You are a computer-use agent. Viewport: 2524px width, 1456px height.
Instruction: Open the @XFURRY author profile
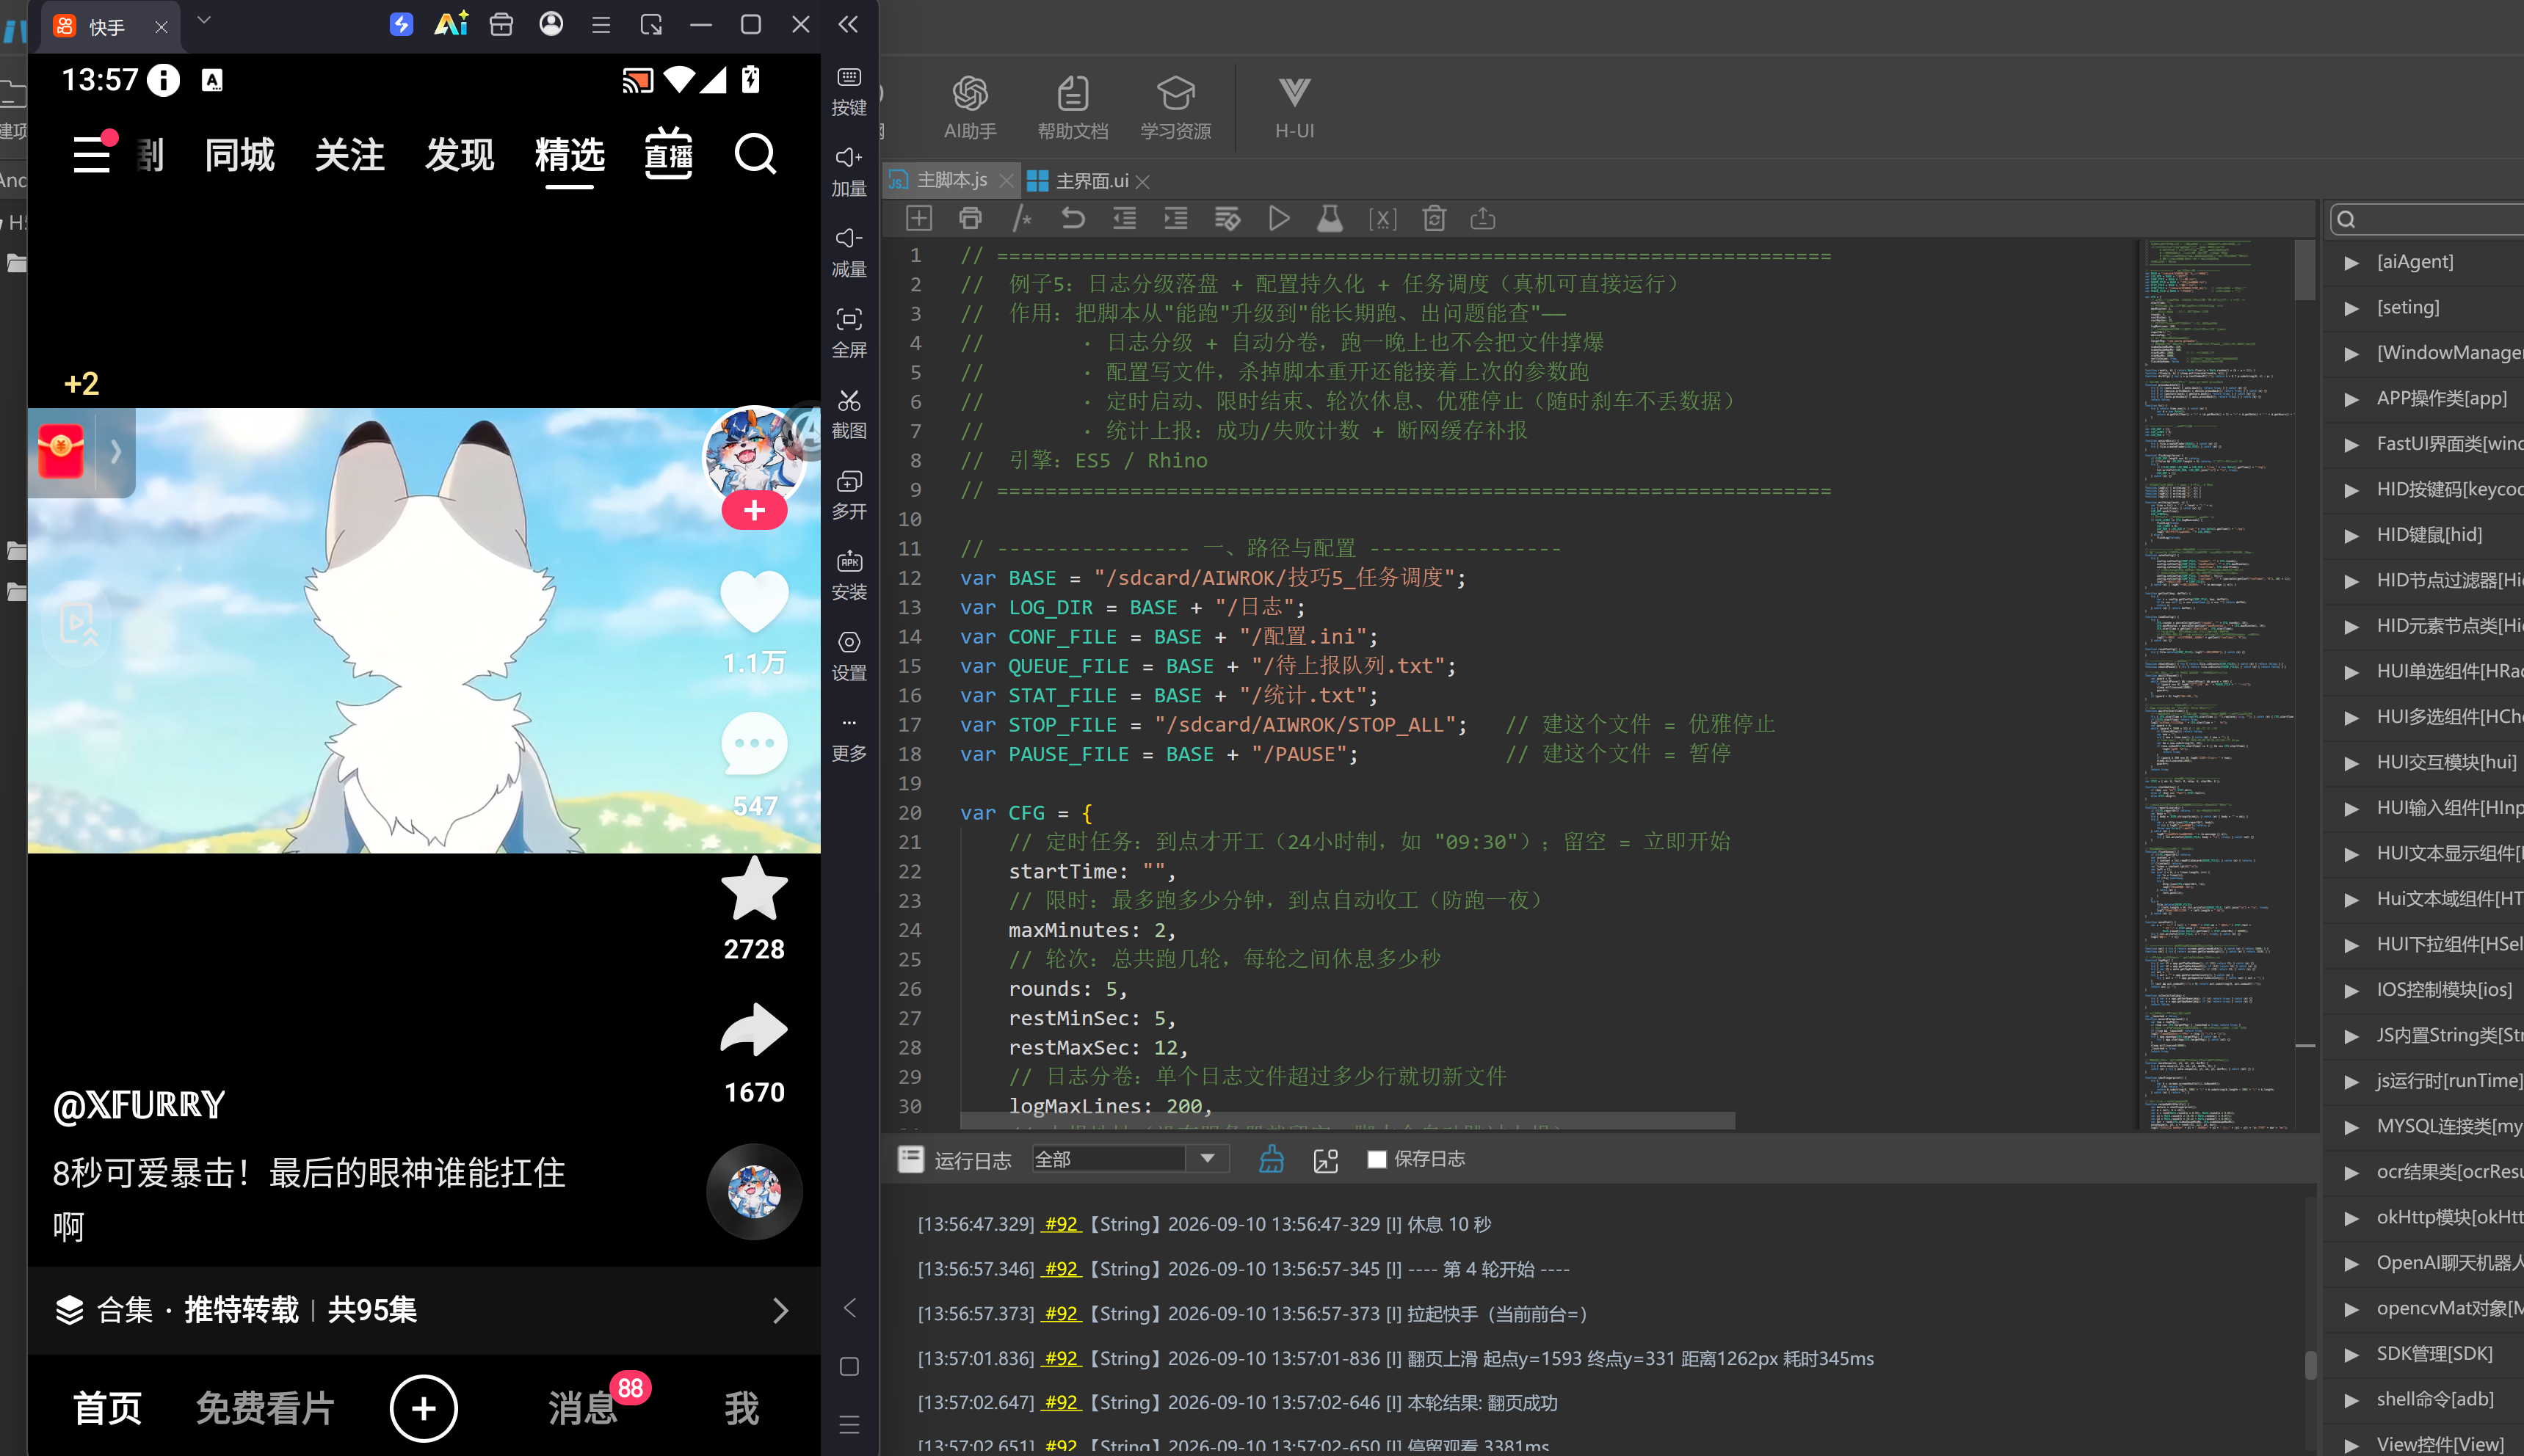point(139,1105)
